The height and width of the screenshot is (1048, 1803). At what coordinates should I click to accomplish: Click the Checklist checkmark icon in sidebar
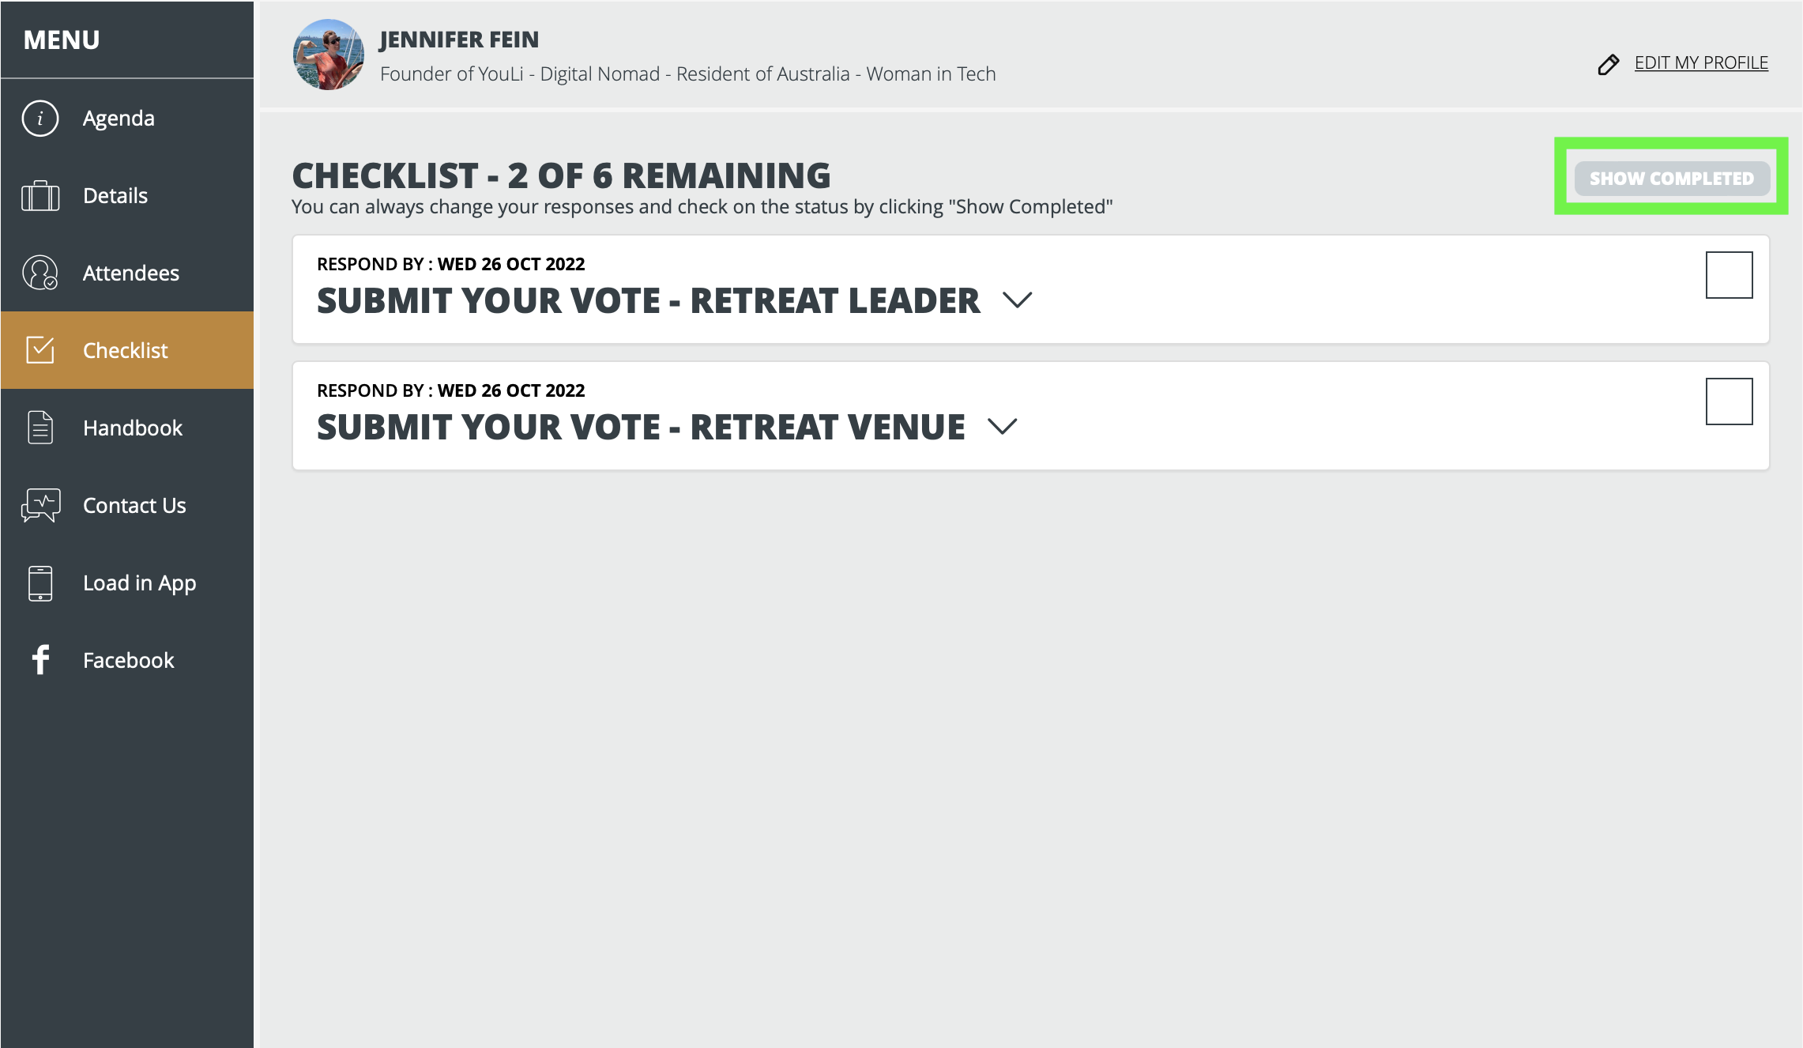(x=40, y=349)
